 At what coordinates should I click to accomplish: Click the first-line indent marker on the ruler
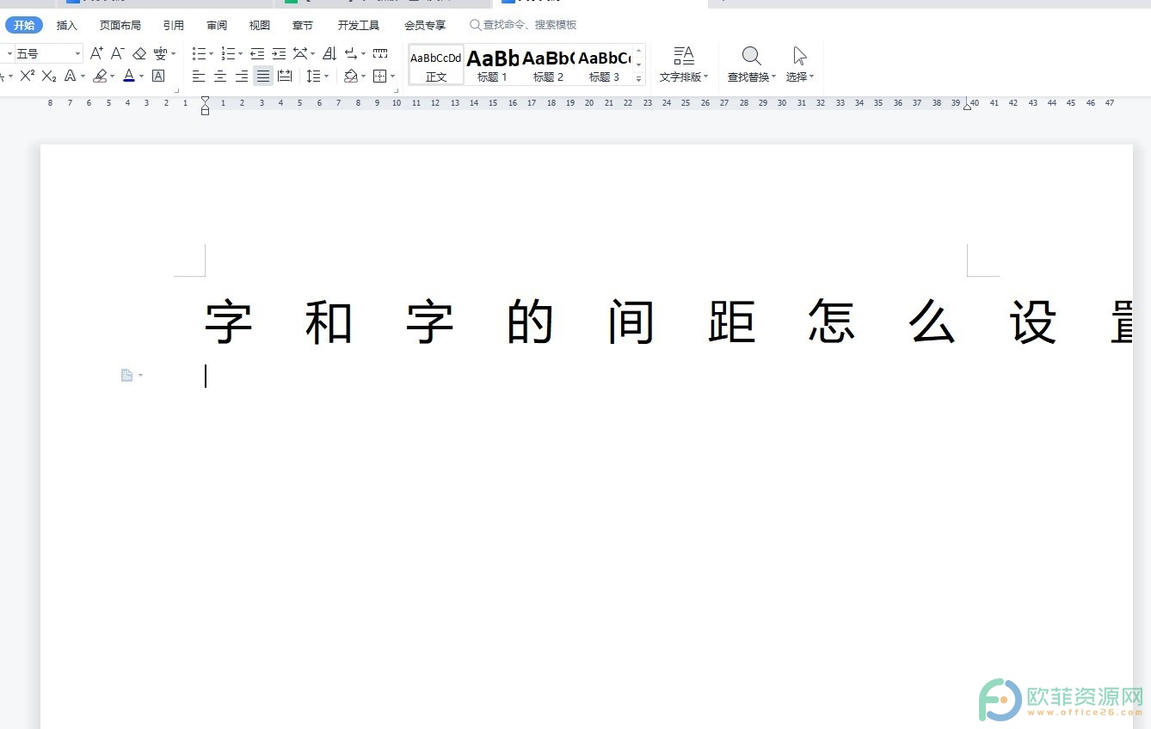click(x=205, y=100)
